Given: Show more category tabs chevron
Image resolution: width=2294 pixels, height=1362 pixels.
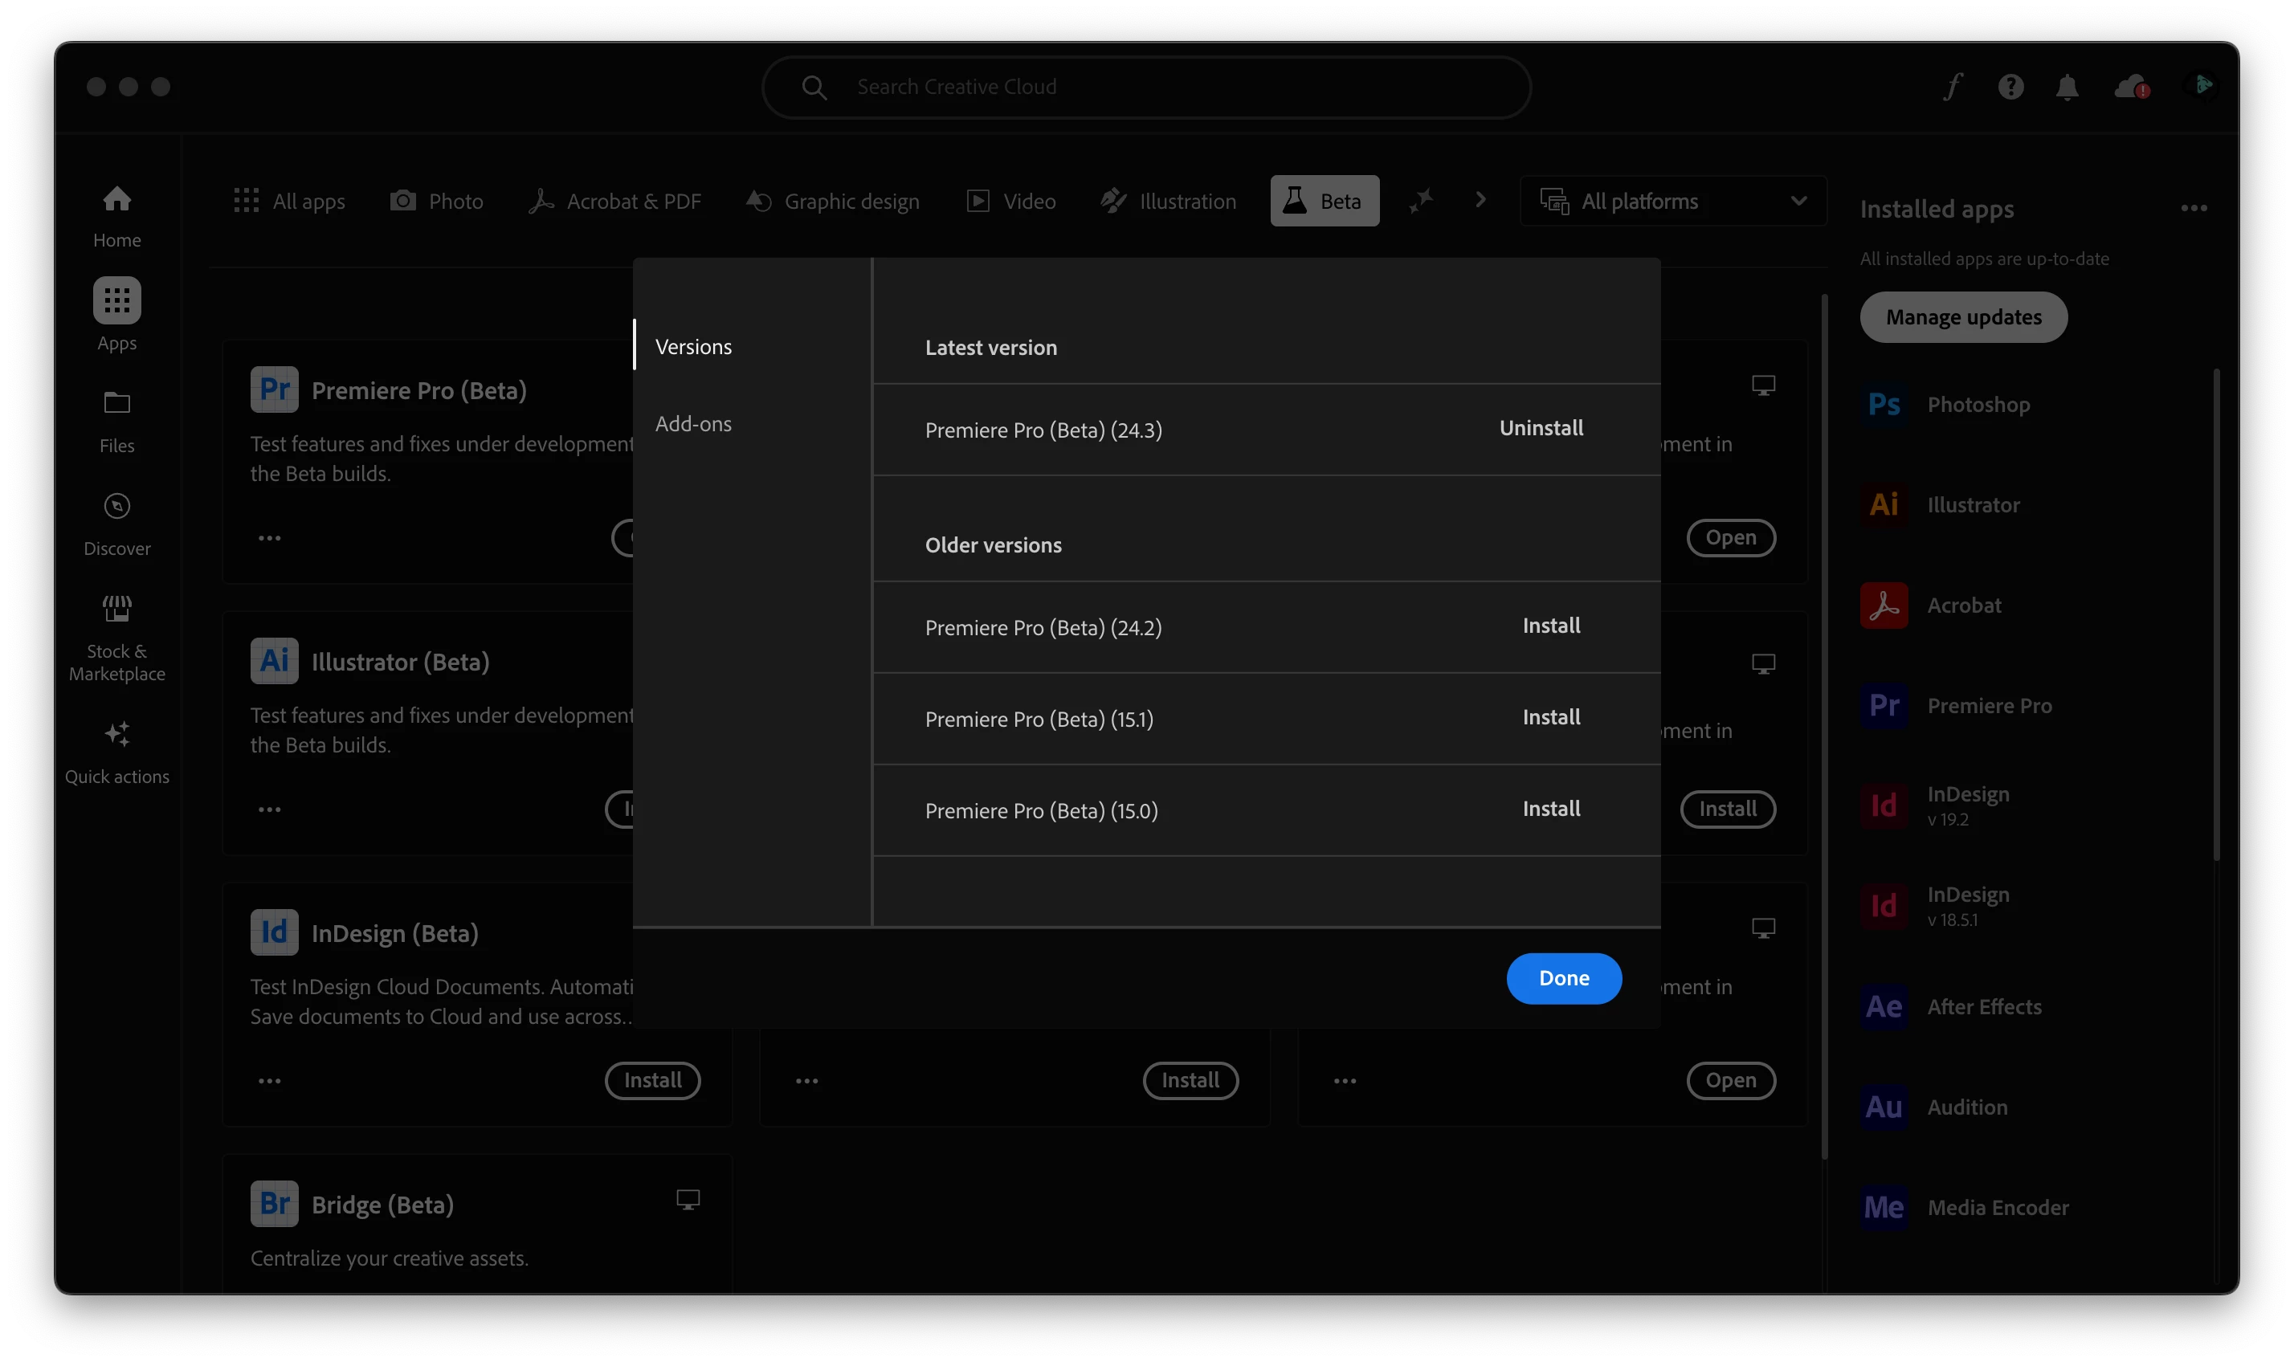Looking at the screenshot, I should [x=1480, y=200].
